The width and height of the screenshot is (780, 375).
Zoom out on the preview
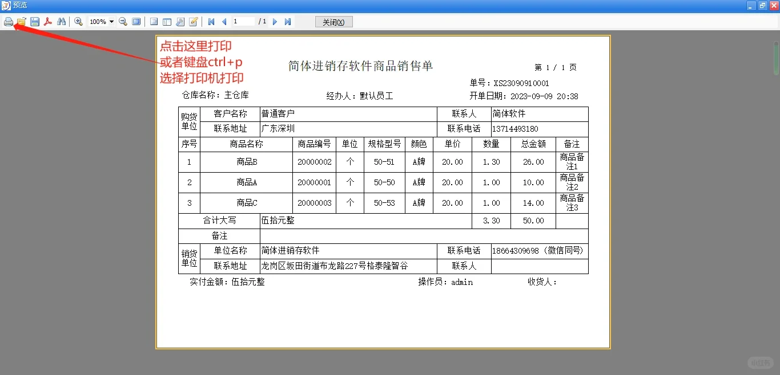click(x=123, y=22)
